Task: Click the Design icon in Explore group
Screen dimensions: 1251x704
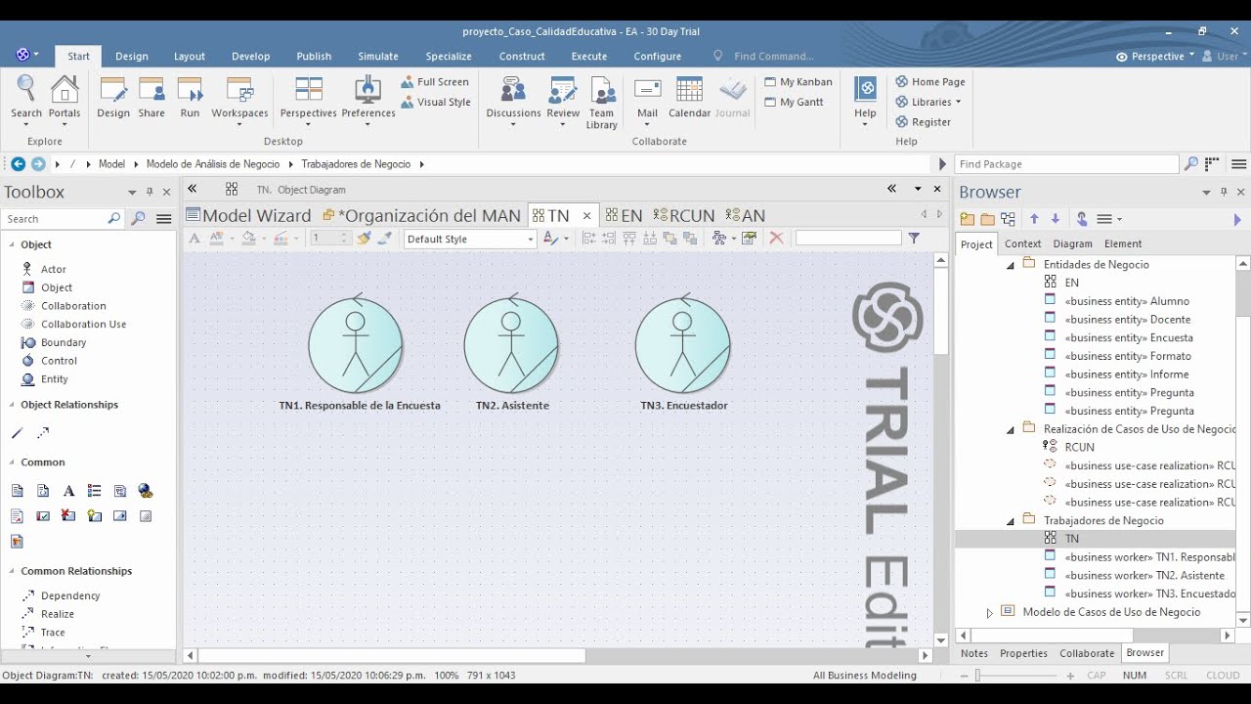Action: coord(113,97)
